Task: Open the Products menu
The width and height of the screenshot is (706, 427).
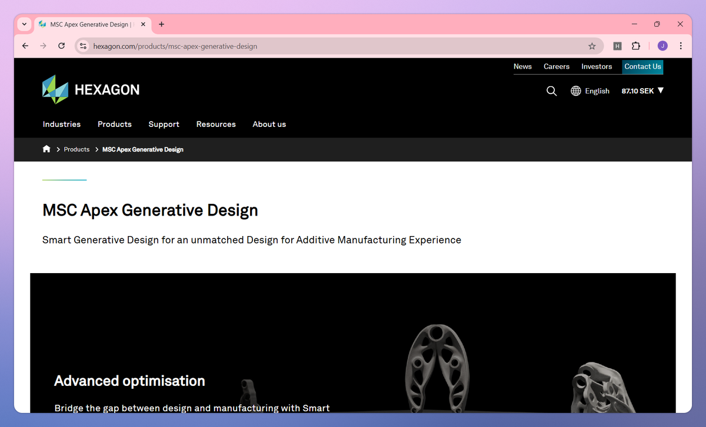Action: tap(115, 124)
